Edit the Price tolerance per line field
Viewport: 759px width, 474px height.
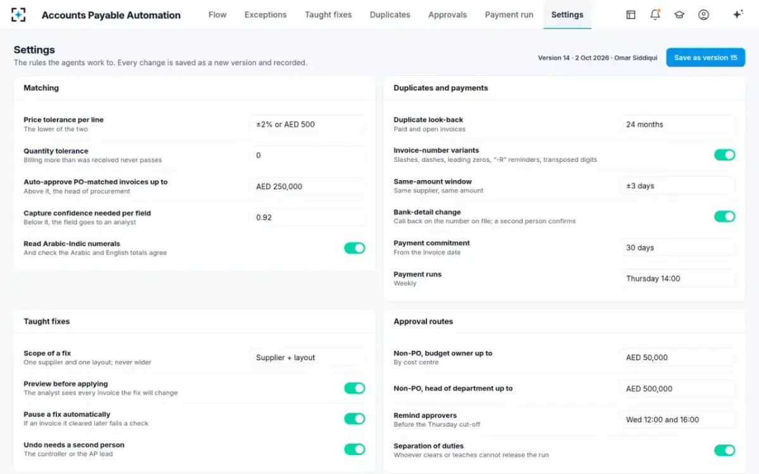point(307,125)
